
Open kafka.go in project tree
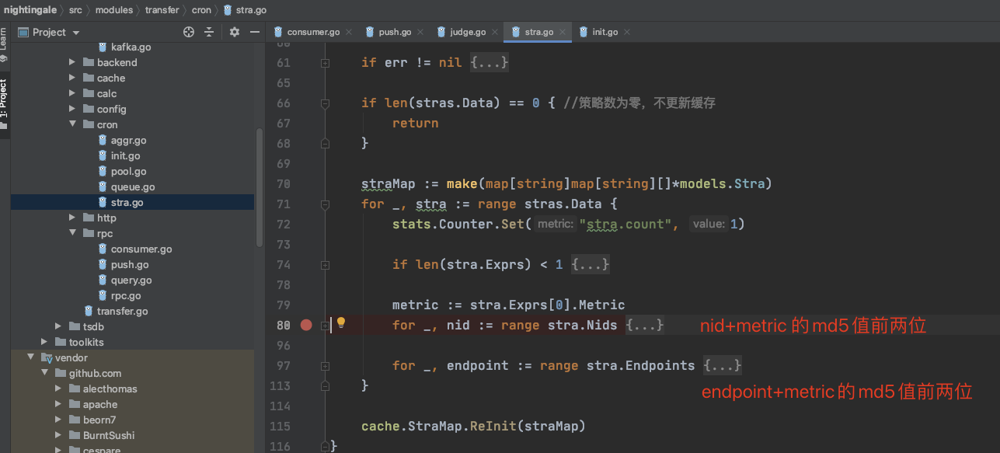tap(131, 47)
